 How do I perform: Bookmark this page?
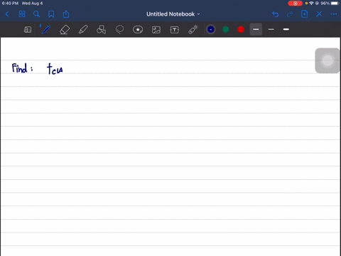pos(51,14)
